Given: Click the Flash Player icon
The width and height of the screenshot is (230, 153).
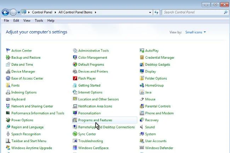Looking at the screenshot, I should (75, 78).
